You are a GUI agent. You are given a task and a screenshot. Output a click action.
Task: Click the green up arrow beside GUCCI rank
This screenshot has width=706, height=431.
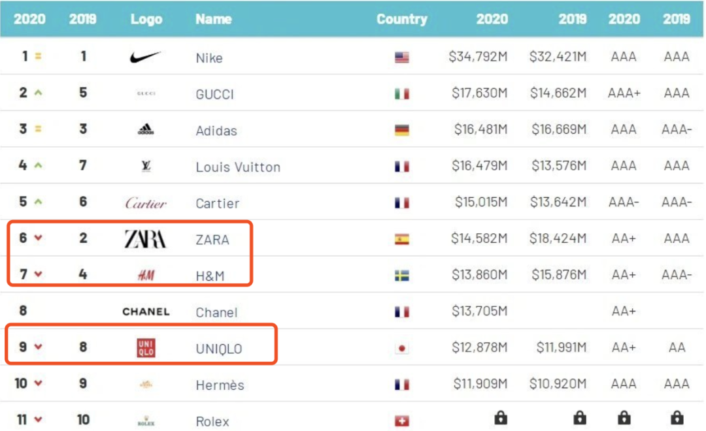(x=38, y=93)
